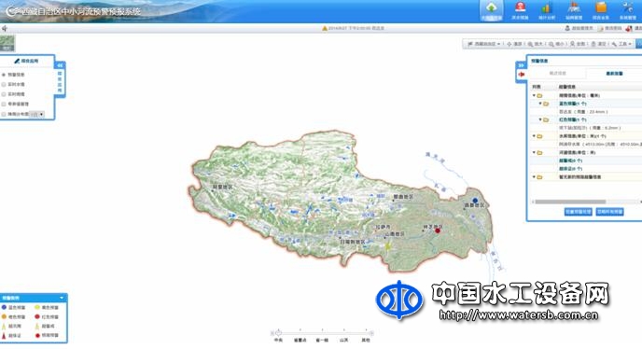The width and height of the screenshot is (642, 349).
Task: Select the reservoir 4513.00m warning row
Action: (586, 145)
